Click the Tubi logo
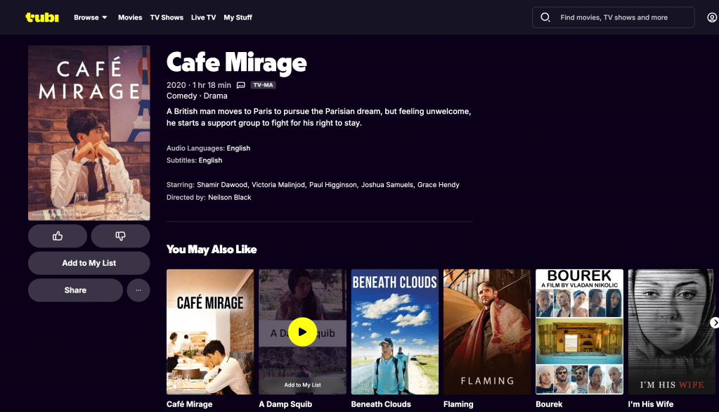The width and height of the screenshot is (719, 412). tap(42, 17)
